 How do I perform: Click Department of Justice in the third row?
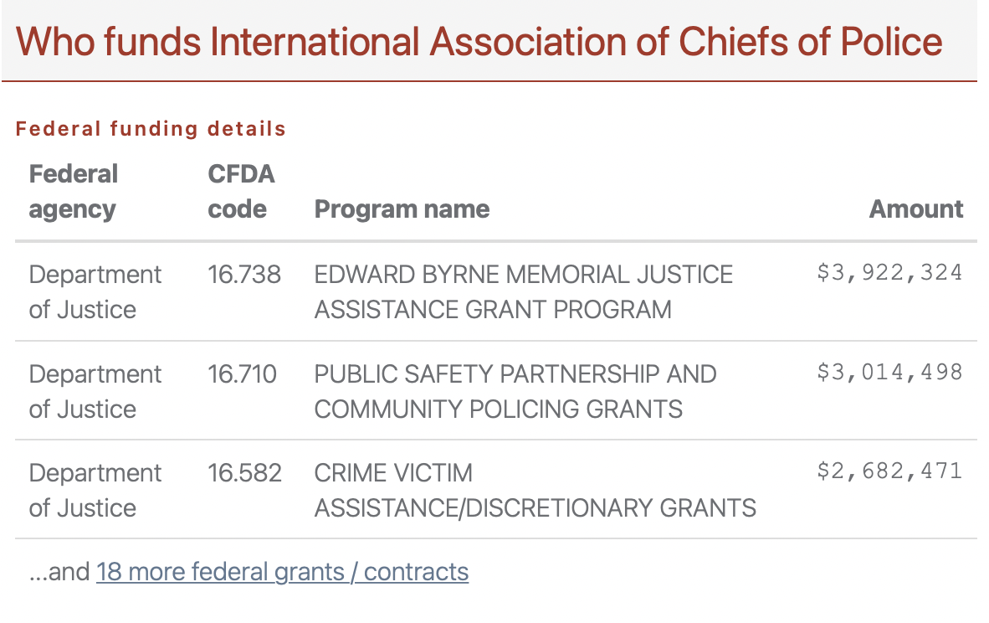tap(95, 491)
